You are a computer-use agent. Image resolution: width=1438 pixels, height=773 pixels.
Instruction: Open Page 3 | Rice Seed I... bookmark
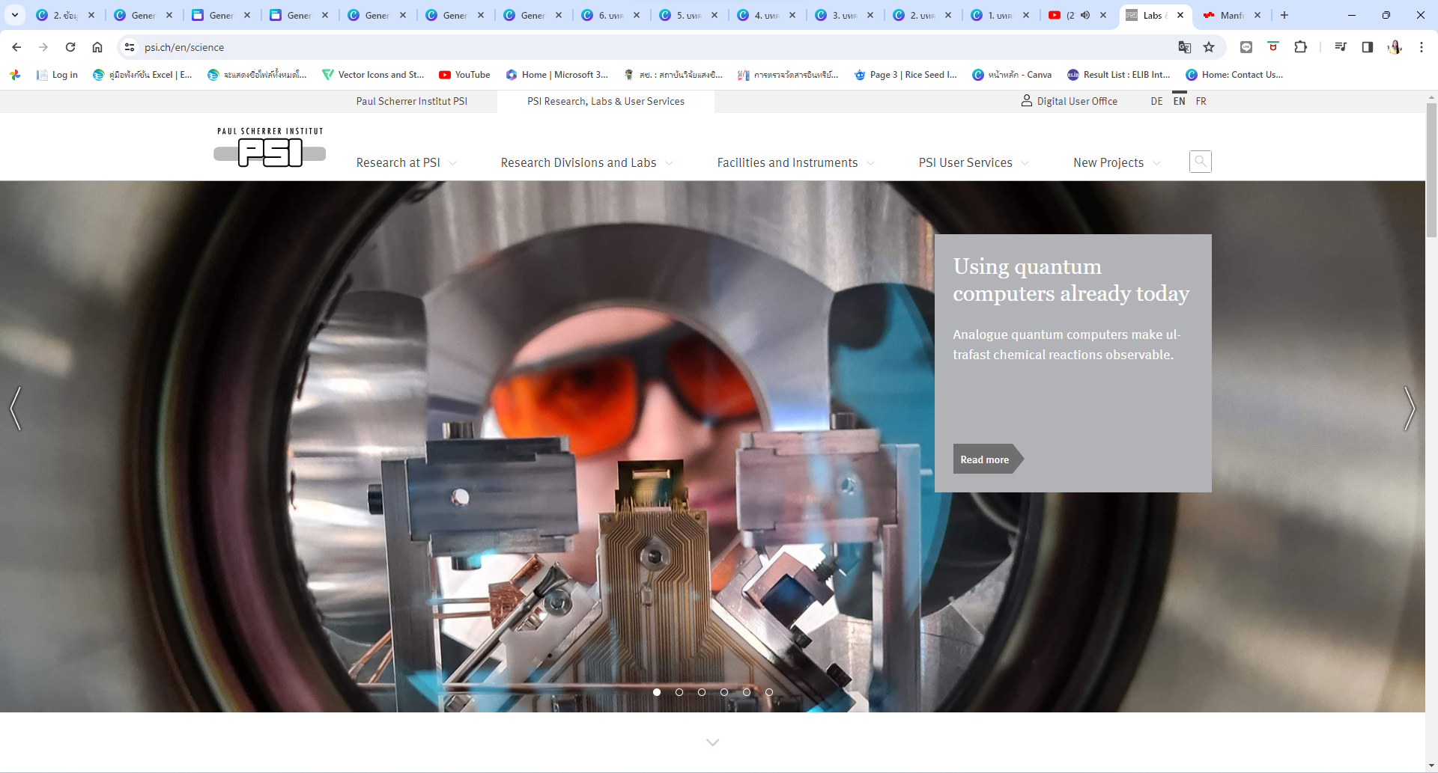pos(905,75)
